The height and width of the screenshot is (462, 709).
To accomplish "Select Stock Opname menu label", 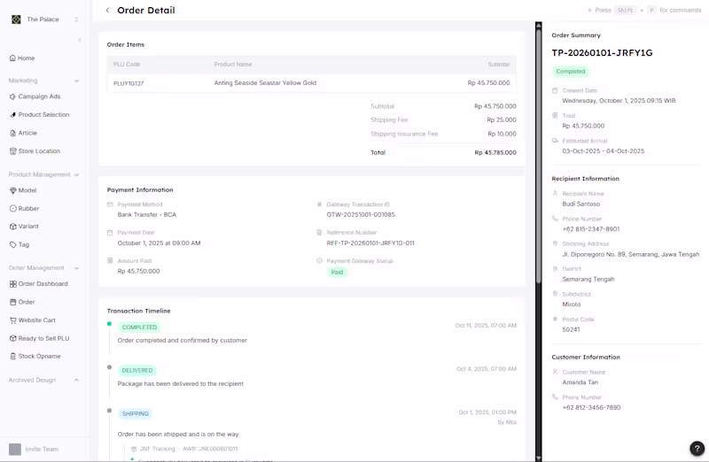I will coord(39,357).
